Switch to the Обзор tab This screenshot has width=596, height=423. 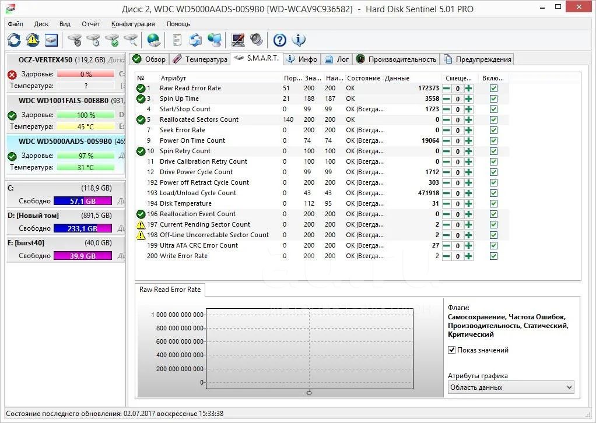coord(149,59)
